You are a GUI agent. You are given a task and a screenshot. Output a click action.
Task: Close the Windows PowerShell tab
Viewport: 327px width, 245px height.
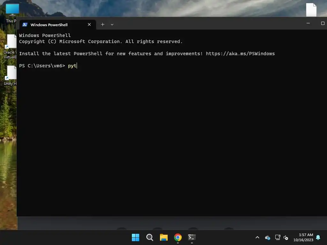[89, 25]
